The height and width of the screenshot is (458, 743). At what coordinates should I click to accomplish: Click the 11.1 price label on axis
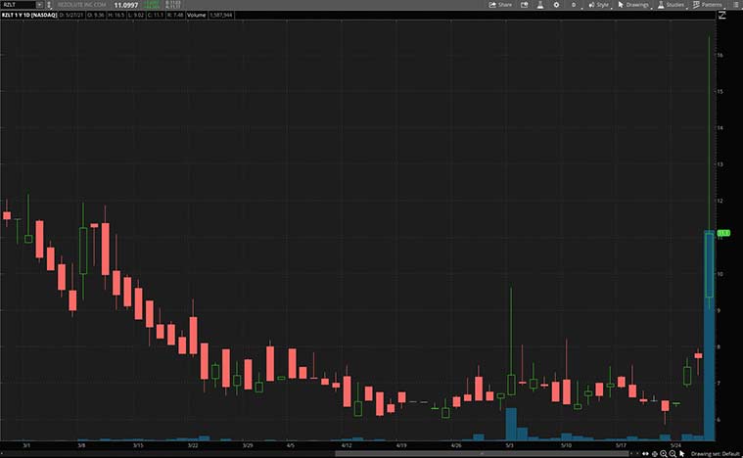[x=724, y=233]
